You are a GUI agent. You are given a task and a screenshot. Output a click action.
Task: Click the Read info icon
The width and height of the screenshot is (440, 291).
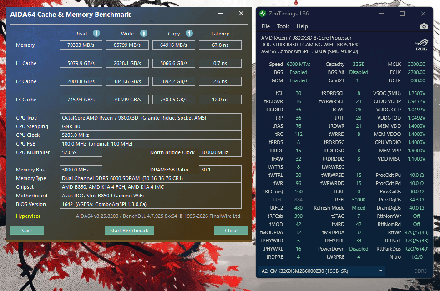click(96, 33)
